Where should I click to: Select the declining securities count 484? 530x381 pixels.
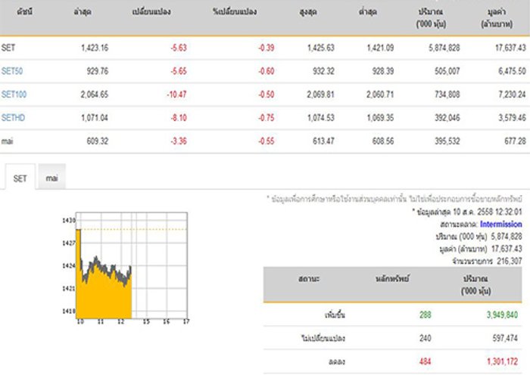(426, 362)
